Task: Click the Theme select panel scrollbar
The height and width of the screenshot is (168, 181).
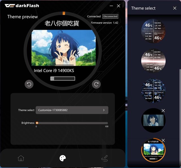Action: pos(180,113)
